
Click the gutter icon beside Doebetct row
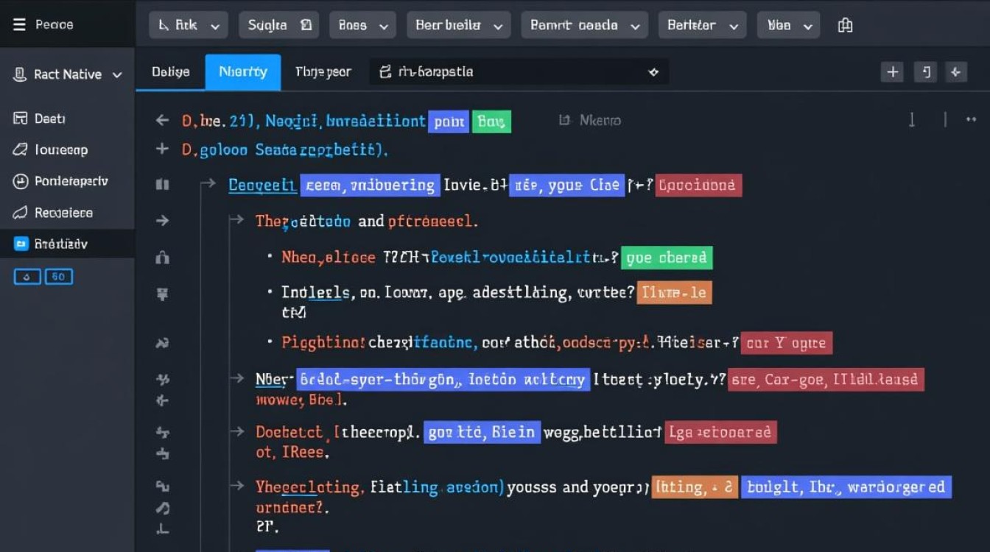[x=163, y=432]
